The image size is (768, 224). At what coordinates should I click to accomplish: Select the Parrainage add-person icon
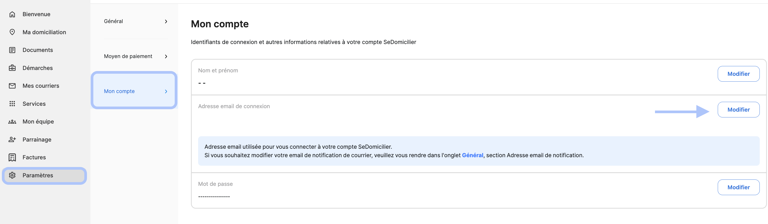click(x=12, y=139)
